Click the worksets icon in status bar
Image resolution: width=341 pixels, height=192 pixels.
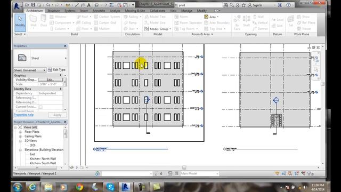pyautogui.click(x=98, y=173)
